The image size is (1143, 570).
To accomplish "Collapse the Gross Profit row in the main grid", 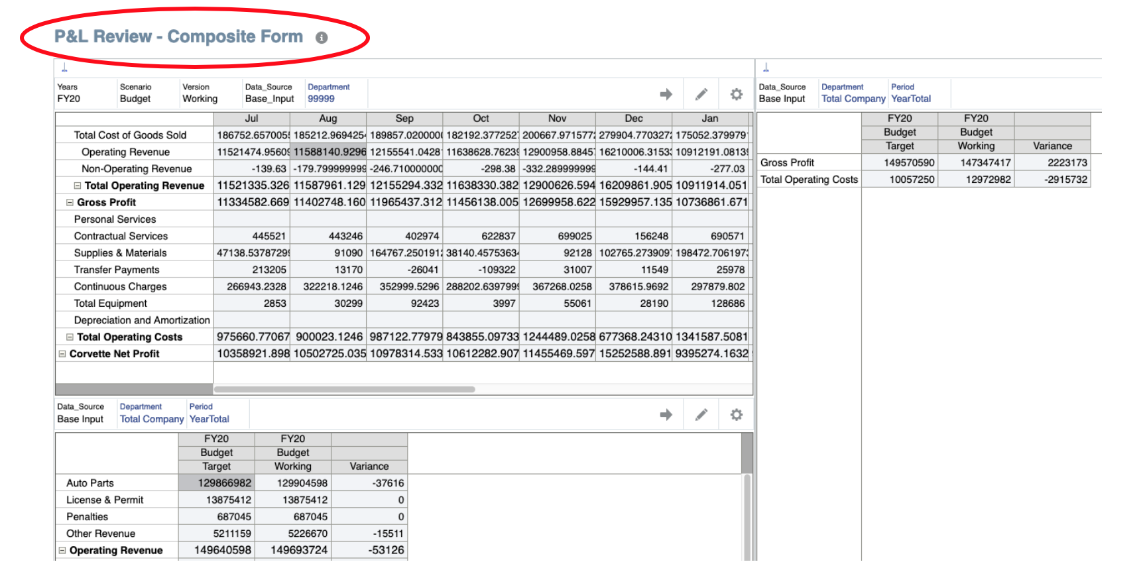I will coord(70,202).
